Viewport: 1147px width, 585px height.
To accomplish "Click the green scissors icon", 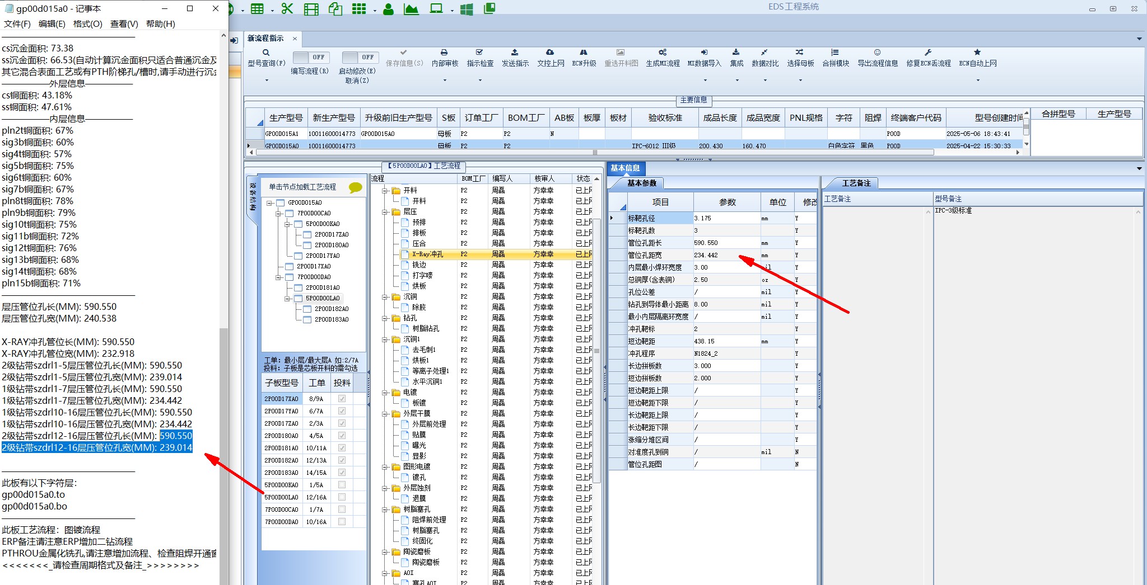I will [x=287, y=8].
